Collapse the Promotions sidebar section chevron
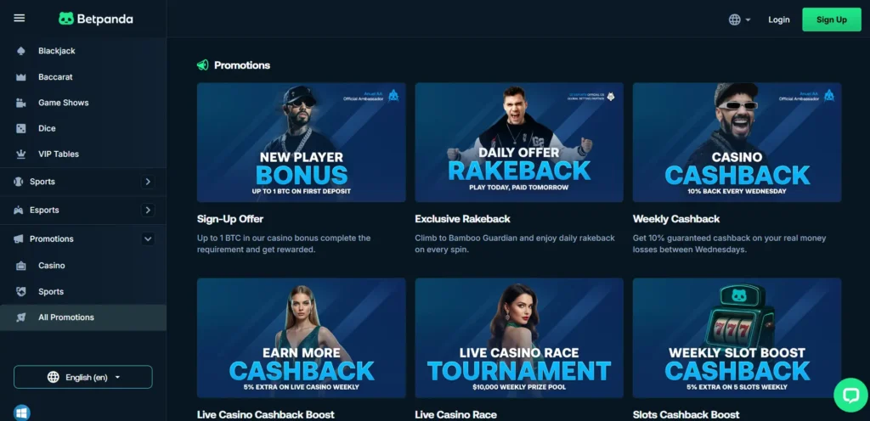Screen dimensions: 870x421 coord(148,239)
